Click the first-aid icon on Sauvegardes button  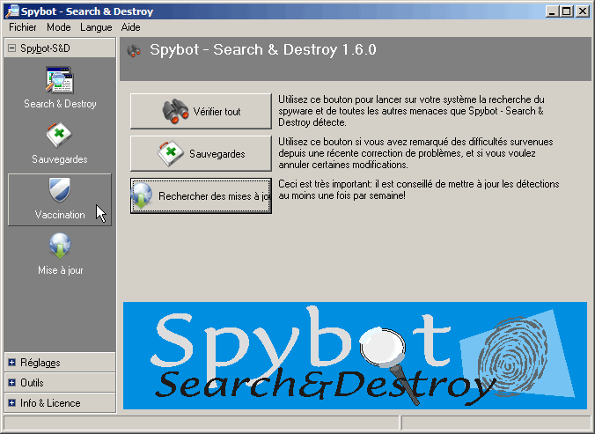(168, 154)
